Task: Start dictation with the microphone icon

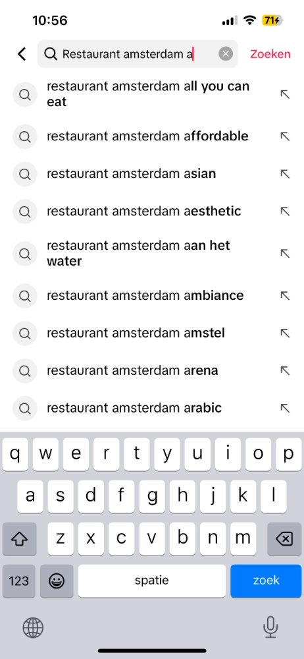Action: coord(270,627)
